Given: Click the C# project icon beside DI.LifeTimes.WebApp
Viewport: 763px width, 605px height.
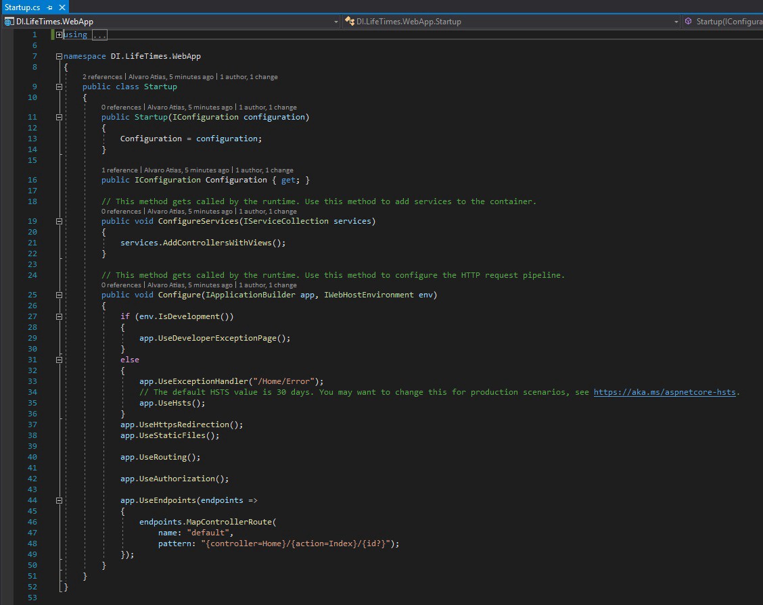Looking at the screenshot, I should click(x=9, y=22).
